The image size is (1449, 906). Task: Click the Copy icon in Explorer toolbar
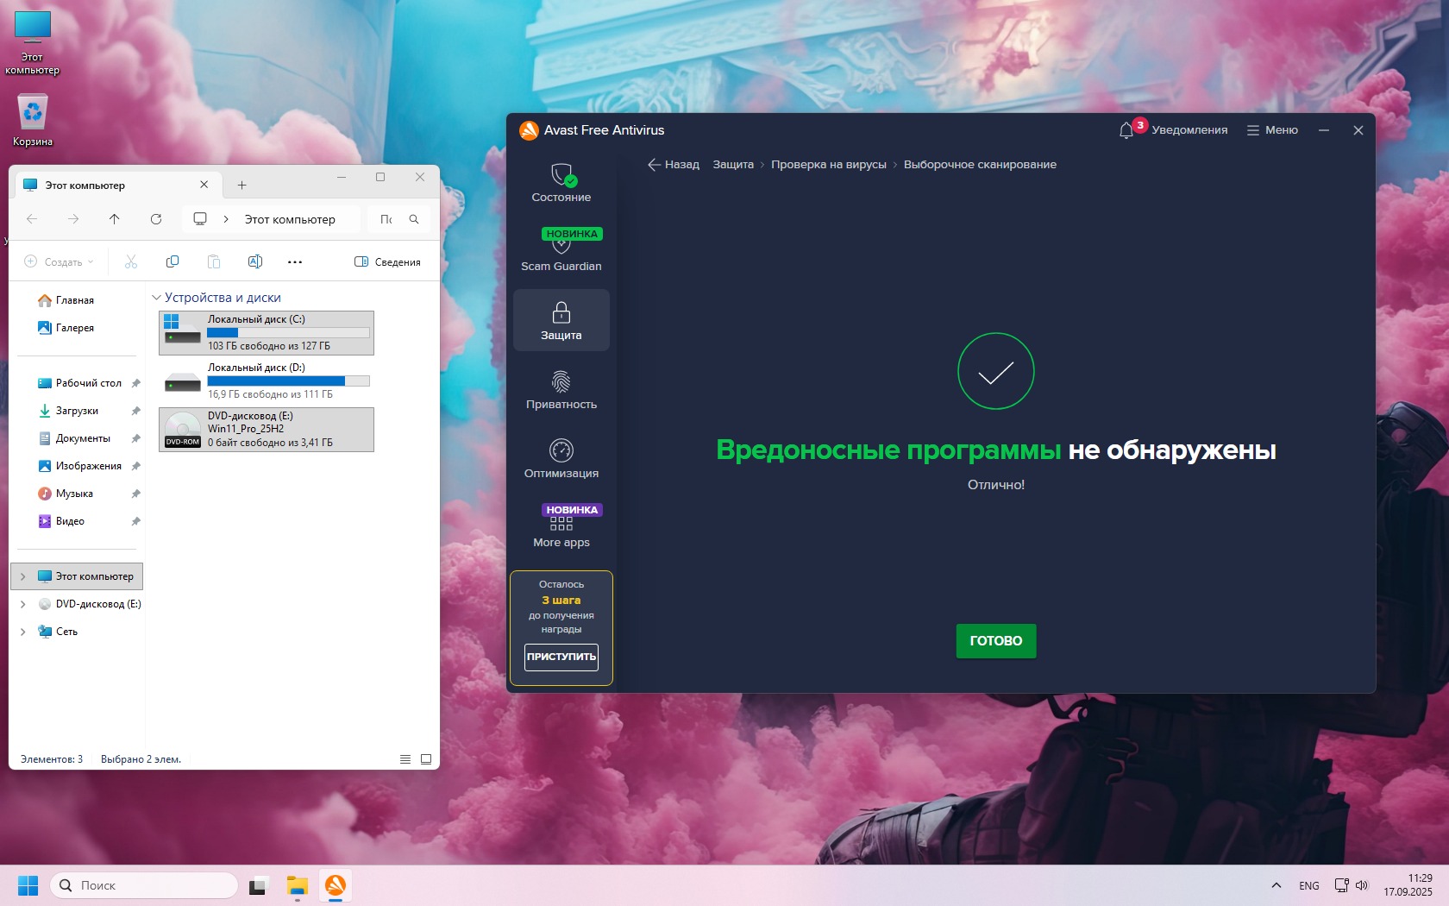(172, 261)
